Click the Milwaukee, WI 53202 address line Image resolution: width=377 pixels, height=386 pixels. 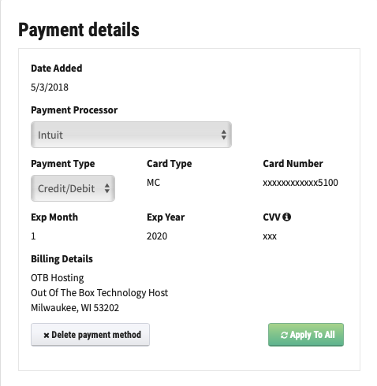[x=75, y=308]
